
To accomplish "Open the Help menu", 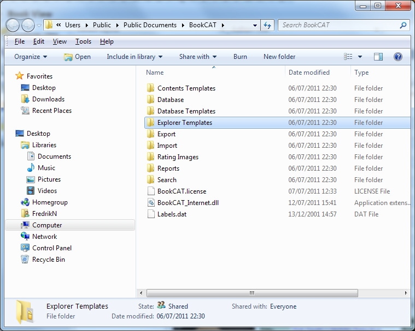I will pyautogui.click(x=107, y=41).
